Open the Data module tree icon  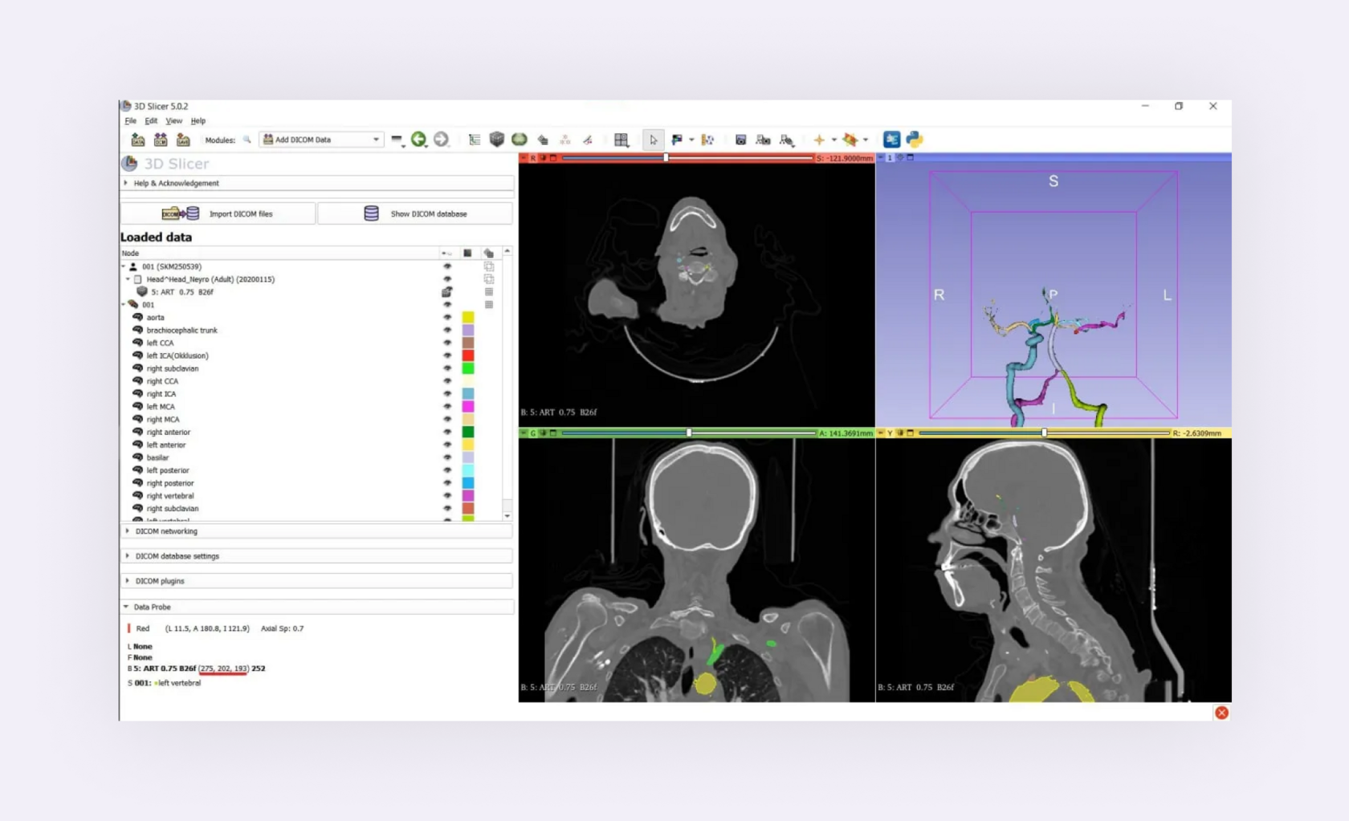[x=475, y=140]
